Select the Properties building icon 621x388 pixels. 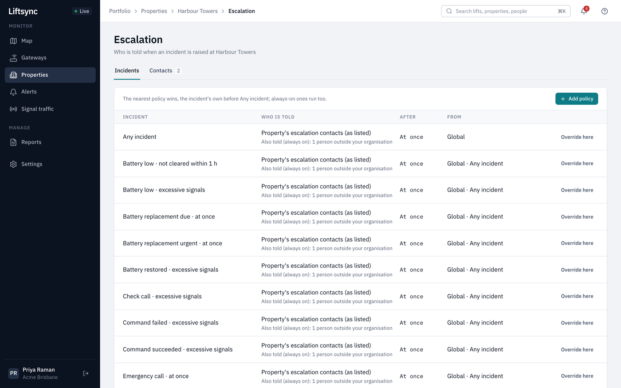pyautogui.click(x=13, y=75)
